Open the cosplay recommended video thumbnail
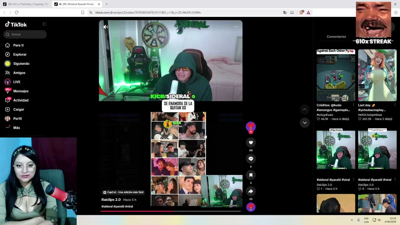Image resolution: width=400 pixels, height=225 pixels. pos(377,75)
